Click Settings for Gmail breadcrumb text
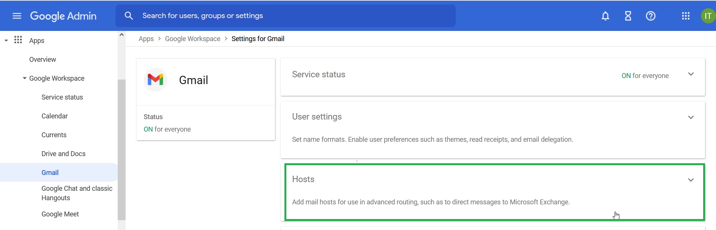 coord(258,39)
